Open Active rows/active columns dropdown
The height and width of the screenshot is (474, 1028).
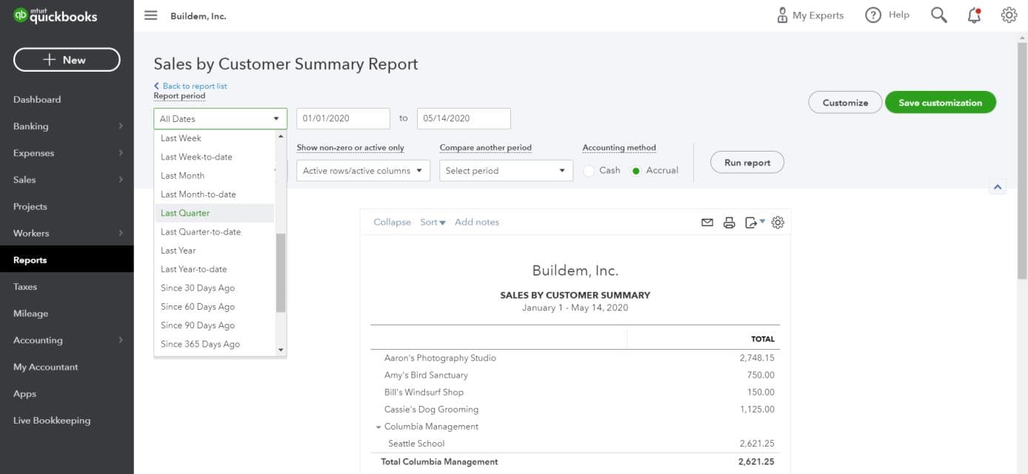363,171
